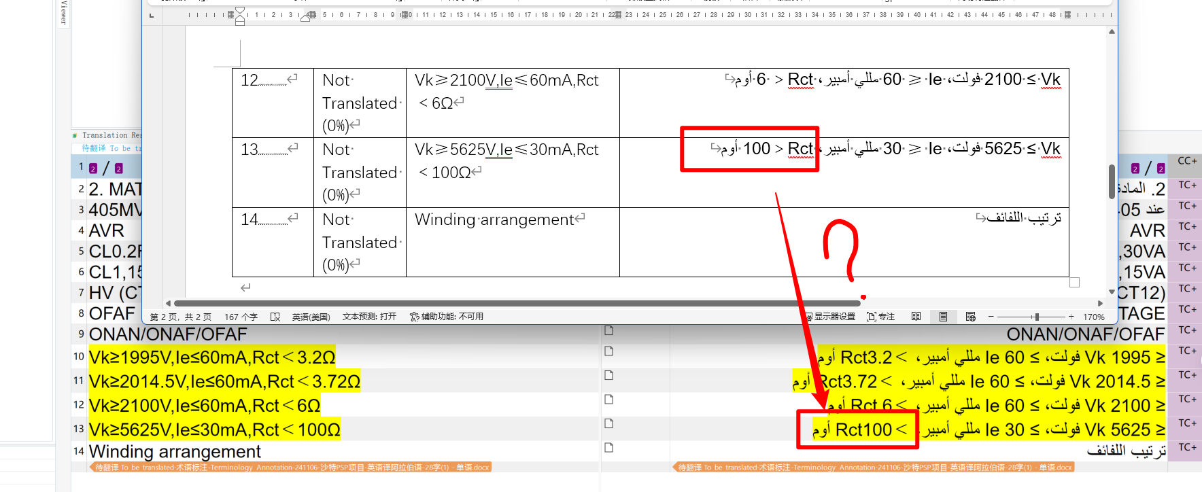Click 辅助功能: 不可用 accessibility status

click(x=447, y=317)
